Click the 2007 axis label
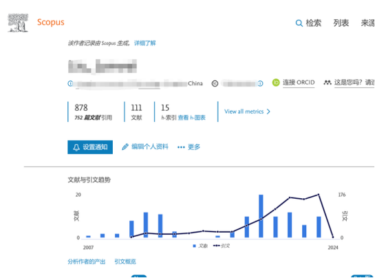 point(88,248)
